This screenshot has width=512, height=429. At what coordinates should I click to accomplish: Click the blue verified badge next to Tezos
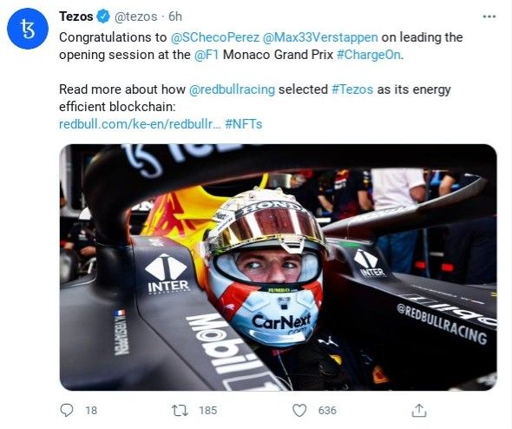point(103,16)
